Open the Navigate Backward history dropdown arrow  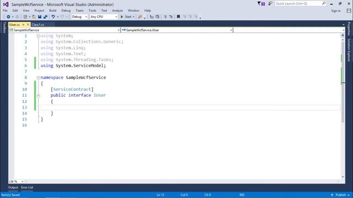point(13,17)
